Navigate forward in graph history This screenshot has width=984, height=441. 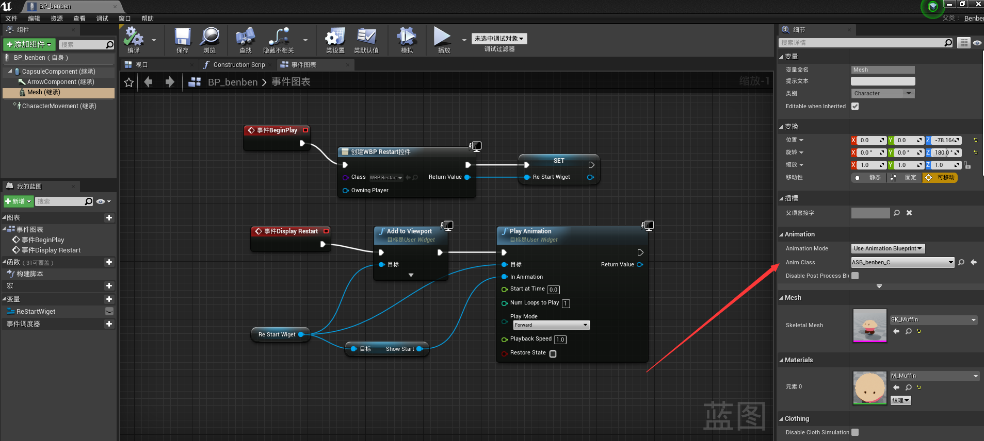170,82
